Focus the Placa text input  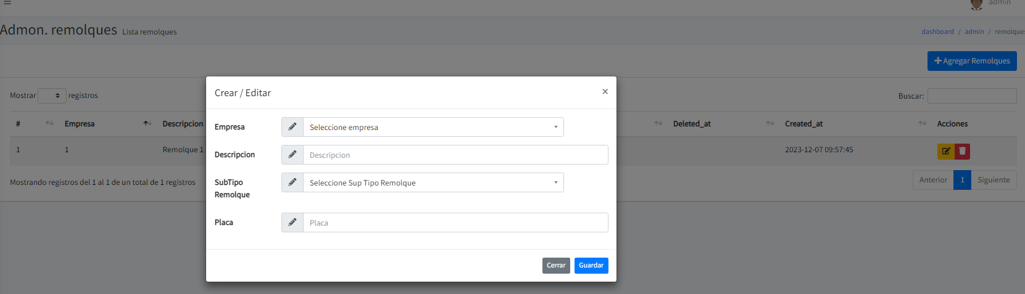455,223
